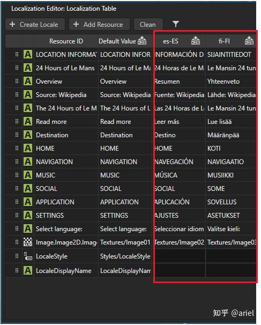Select the Spanish Resumen translation cell

pos(180,82)
